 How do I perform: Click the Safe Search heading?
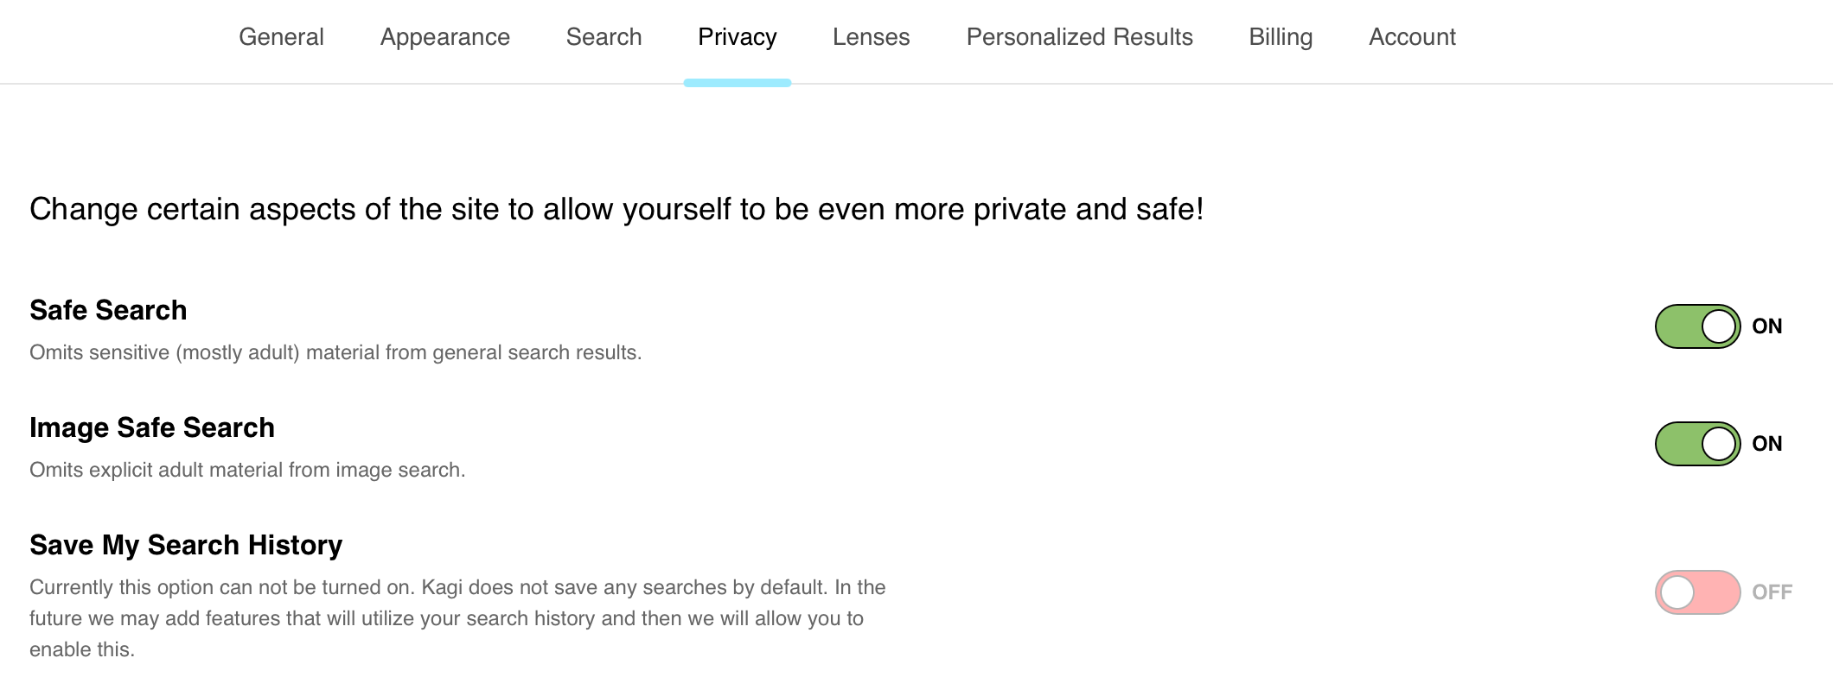108,310
